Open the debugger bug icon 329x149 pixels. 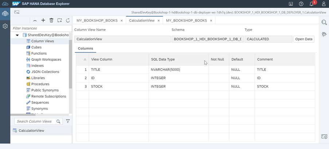coord(324,34)
